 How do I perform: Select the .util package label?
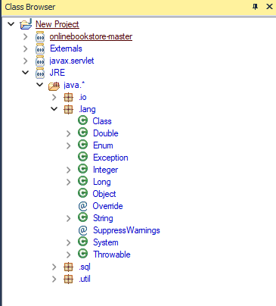tap(85, 279)
